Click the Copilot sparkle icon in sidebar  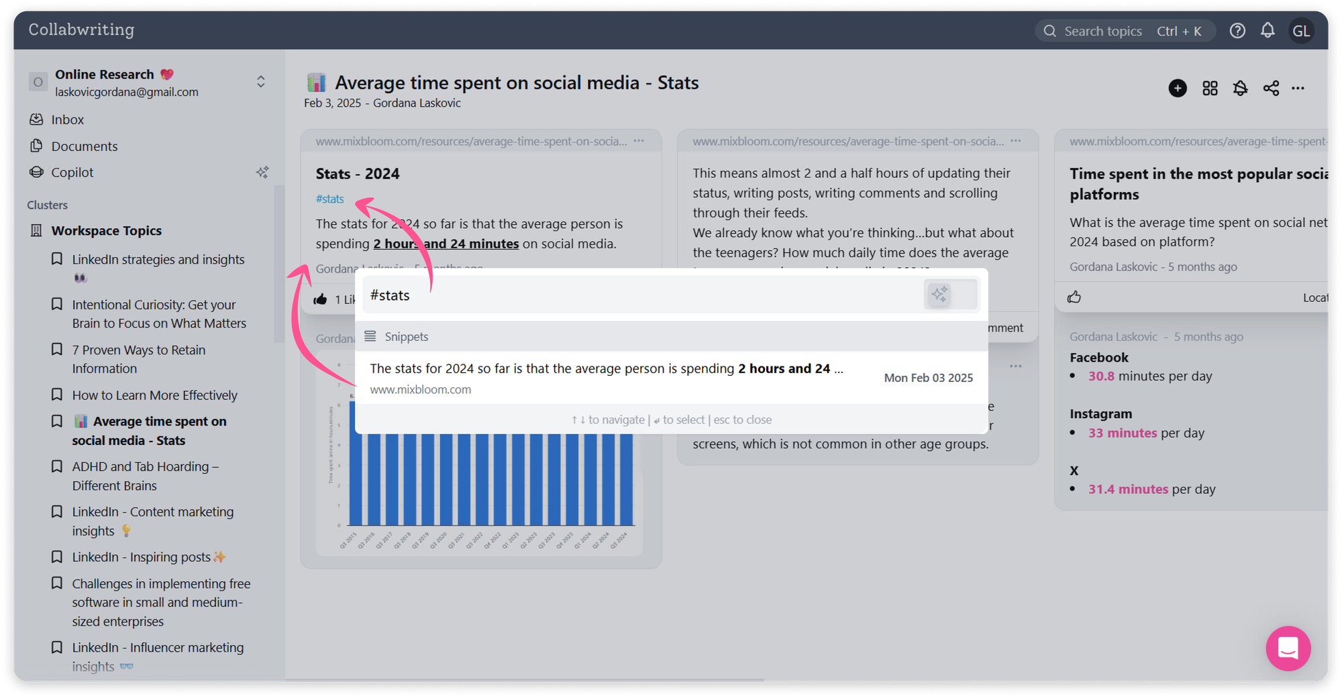click(262, 172)
